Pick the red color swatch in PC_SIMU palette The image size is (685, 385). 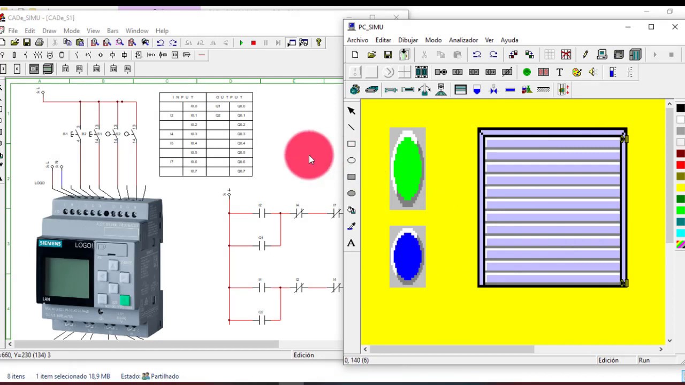(x=681, y=165)
